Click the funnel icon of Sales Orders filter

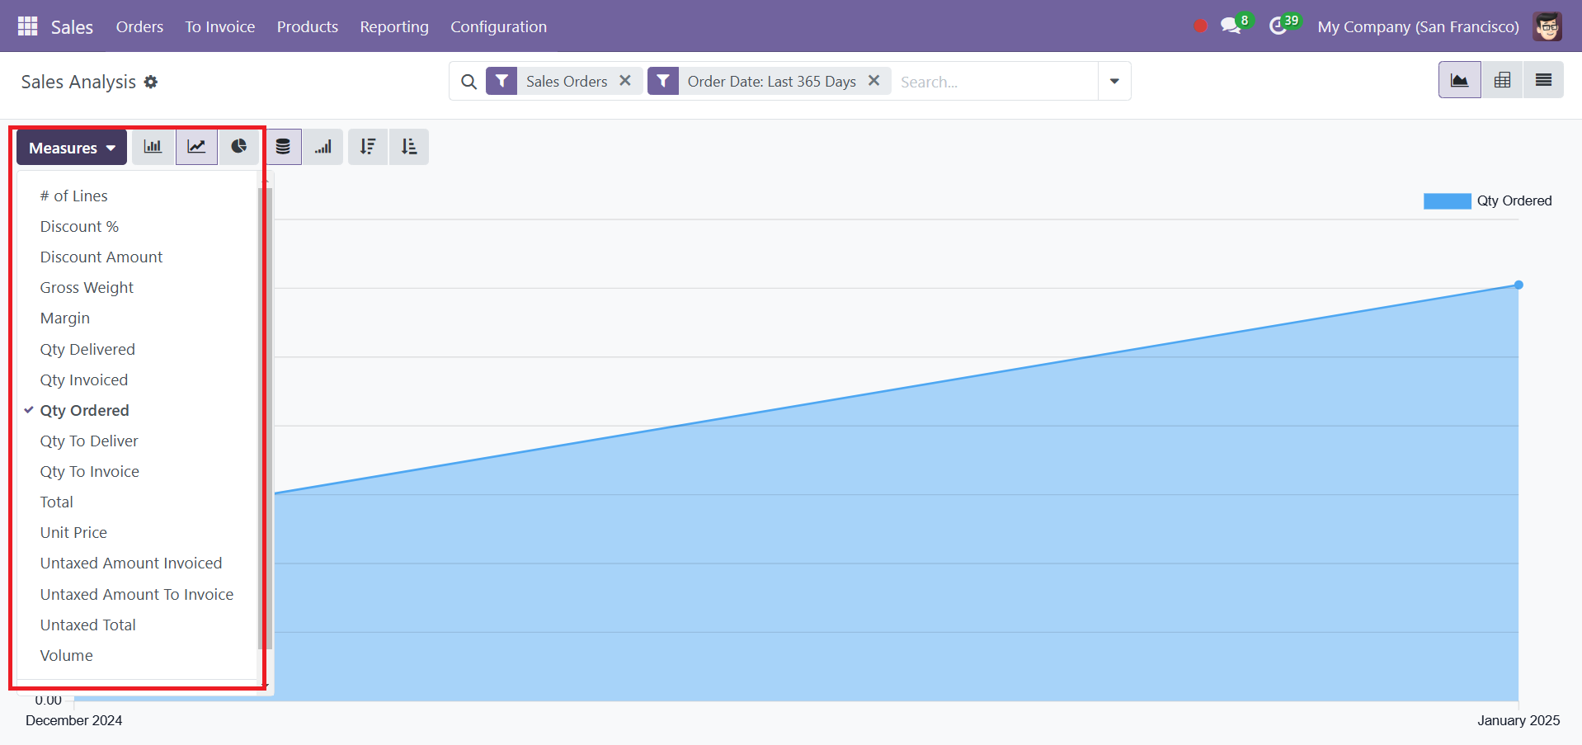click(501, 81)
